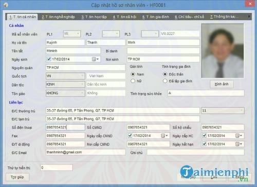Viewport: 257px width, 187px height.
Task: Click the tab strip overflow arrow
Action: tap(249, 16)
